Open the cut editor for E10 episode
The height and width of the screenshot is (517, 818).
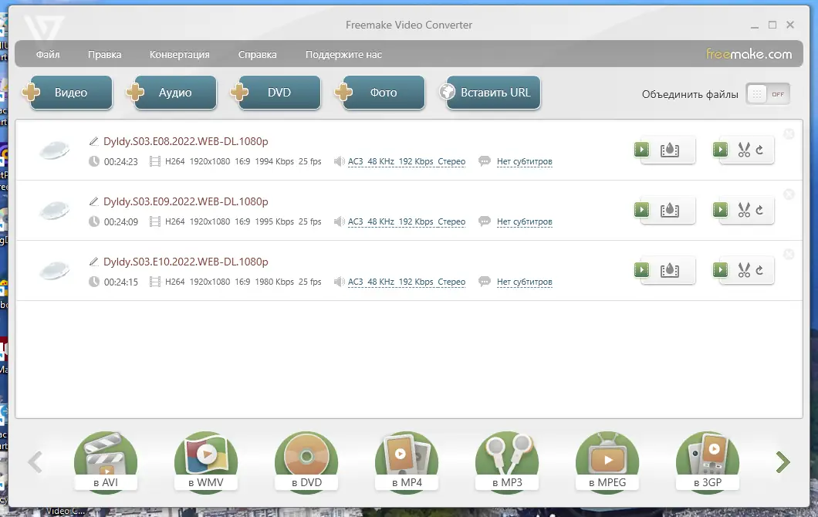(743, 270)
